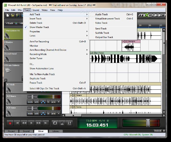Click the Mixcraft title bar app icon

click(x=5, y=5)
